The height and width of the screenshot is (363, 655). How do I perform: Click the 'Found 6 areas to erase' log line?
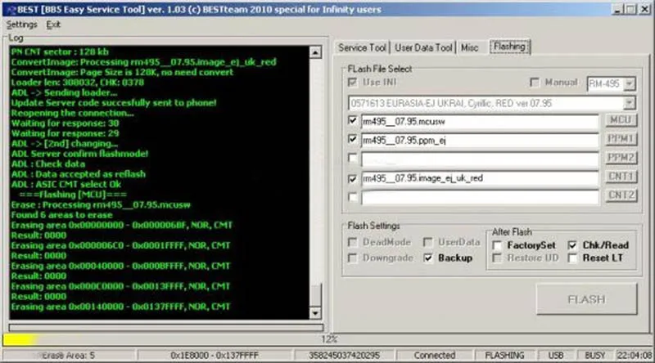pyautogui.click(x=62, y=215)
